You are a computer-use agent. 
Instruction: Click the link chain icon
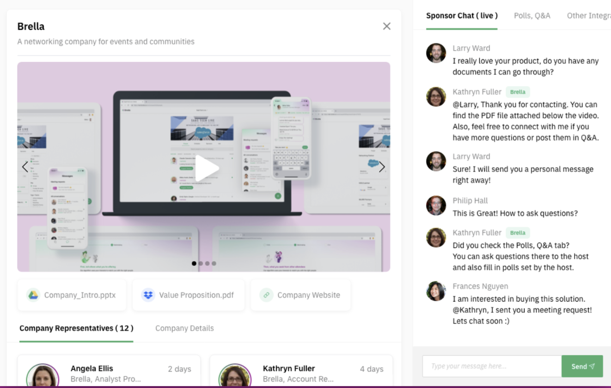tap(266, 295)
